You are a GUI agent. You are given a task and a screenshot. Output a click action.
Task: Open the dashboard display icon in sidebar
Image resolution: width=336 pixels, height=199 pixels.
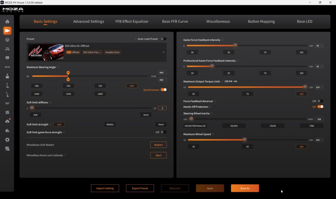[7, 58]
